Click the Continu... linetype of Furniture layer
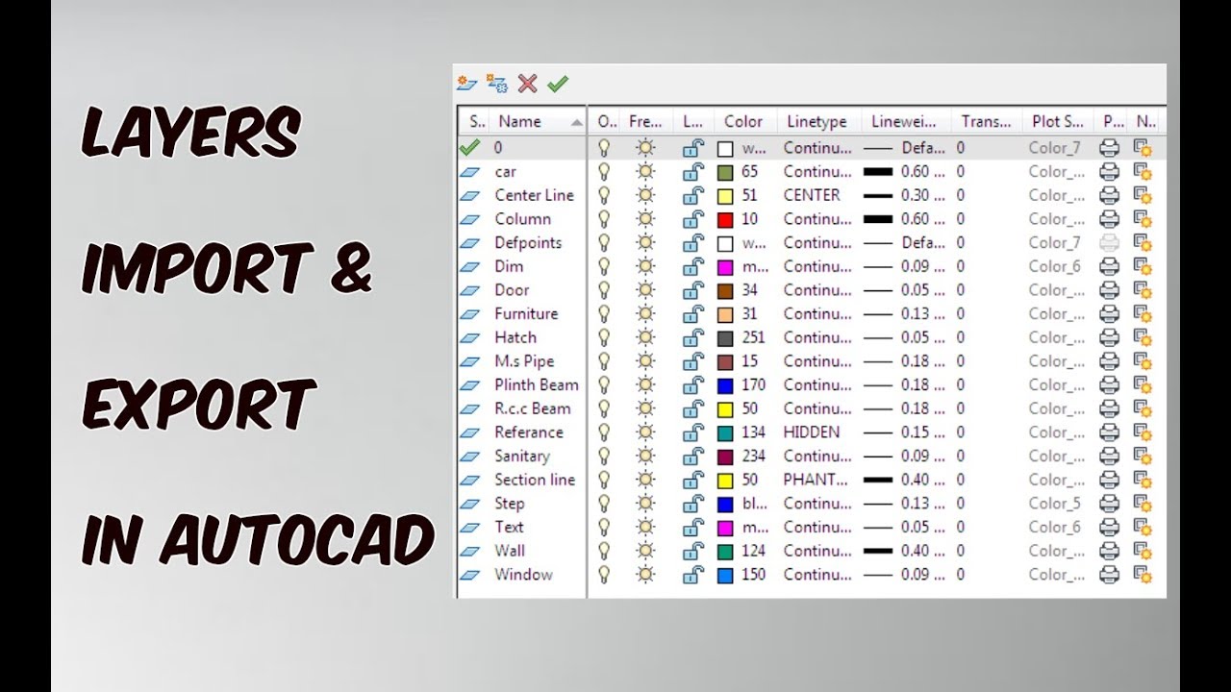This screenshot has width=1231, height=692. pos(817,314)
